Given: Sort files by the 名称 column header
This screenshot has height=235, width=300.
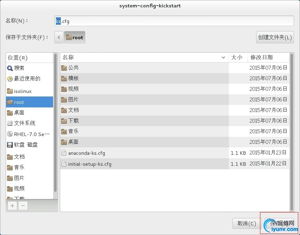Looking at the screenshot, I should (x=144, y=57).
